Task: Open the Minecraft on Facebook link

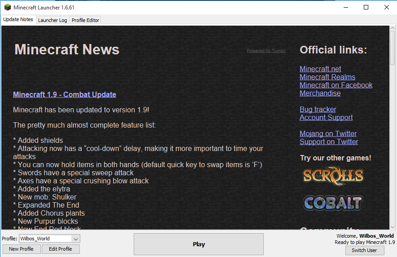Action: [x=336, y=85]
